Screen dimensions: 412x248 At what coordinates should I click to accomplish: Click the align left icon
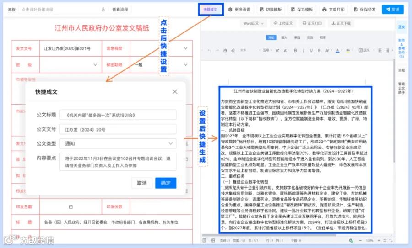(x=379, y=50)
